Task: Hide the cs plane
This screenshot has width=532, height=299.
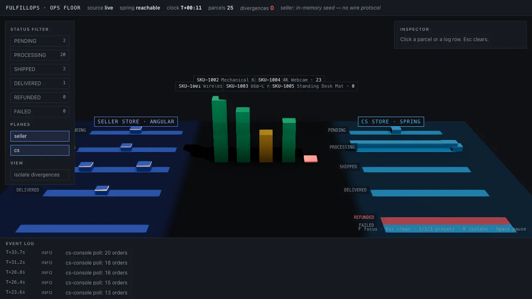Action: [40, 150]
